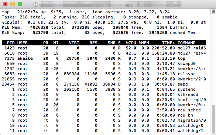The image size is (216, 135).
Task: Click the COMMAND column header
Action: coord(186,43)
